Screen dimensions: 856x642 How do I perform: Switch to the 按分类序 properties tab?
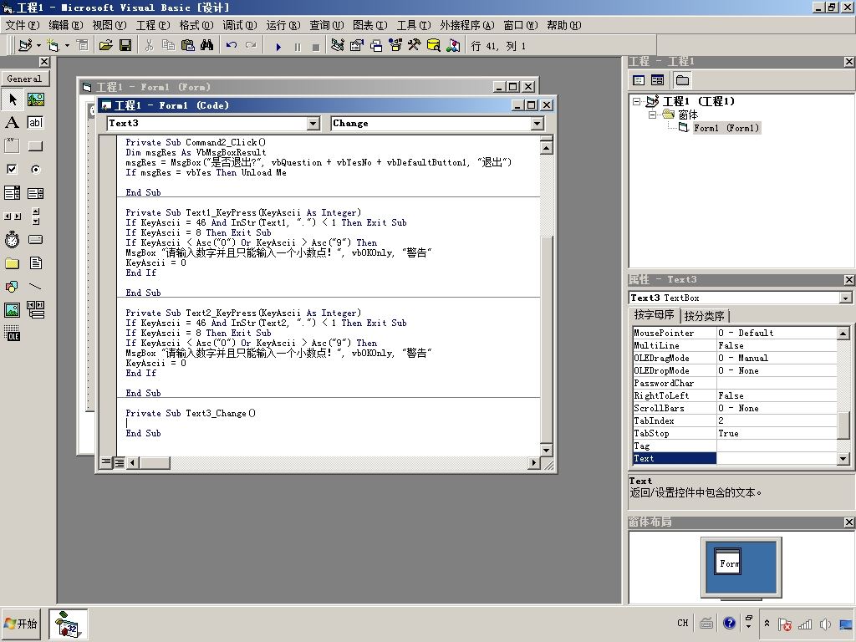click(x=704, y=315)
